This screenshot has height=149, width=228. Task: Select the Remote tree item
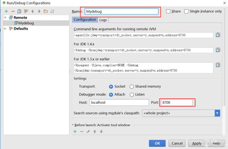click(x=21, y=17)
